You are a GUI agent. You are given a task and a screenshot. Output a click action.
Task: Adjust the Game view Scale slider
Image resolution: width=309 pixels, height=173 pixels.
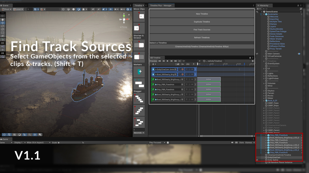[59, 143]
